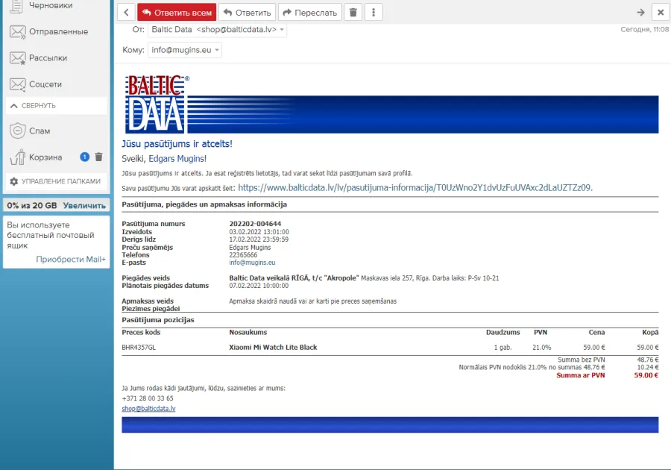The image size is (671, 470).
Task: Empty trash using Корзина bin icon
Action: pos(99,157)
